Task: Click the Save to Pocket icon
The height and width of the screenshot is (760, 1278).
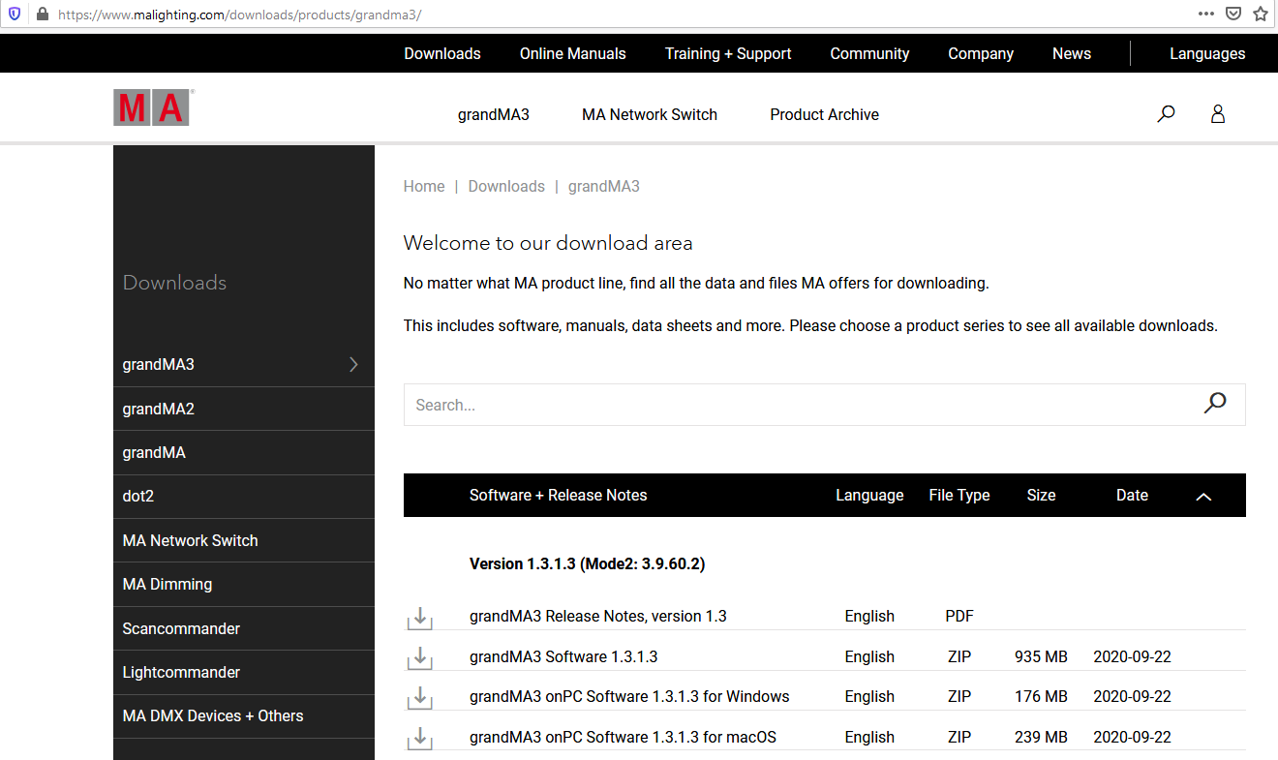Action: click(1233, 14)
